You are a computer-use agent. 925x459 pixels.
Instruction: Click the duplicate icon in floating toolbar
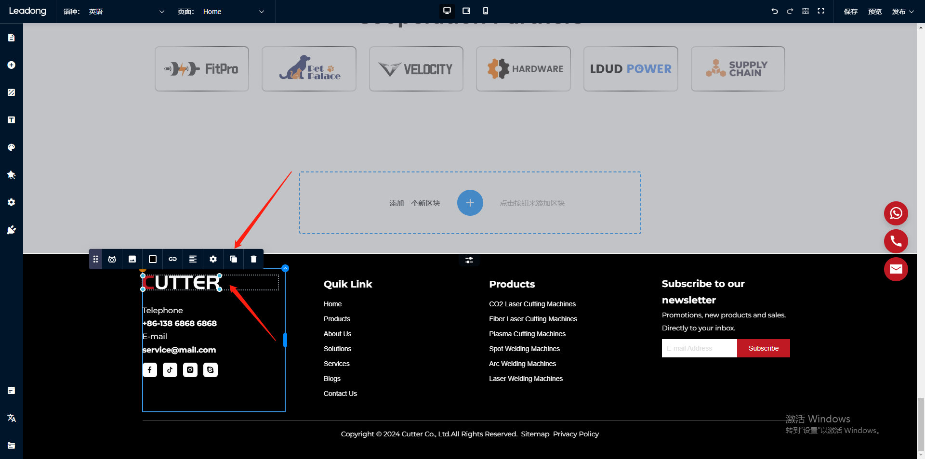pos(233,259)
